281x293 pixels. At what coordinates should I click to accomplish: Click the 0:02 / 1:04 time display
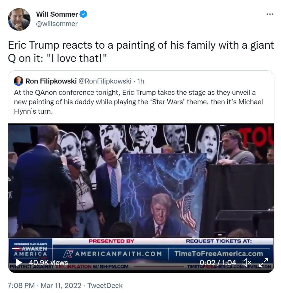[x=218, y=263]
